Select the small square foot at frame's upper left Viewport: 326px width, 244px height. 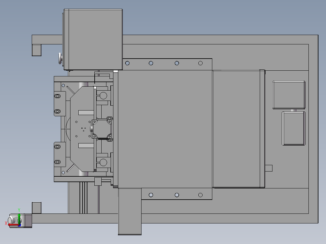point(37,50)
